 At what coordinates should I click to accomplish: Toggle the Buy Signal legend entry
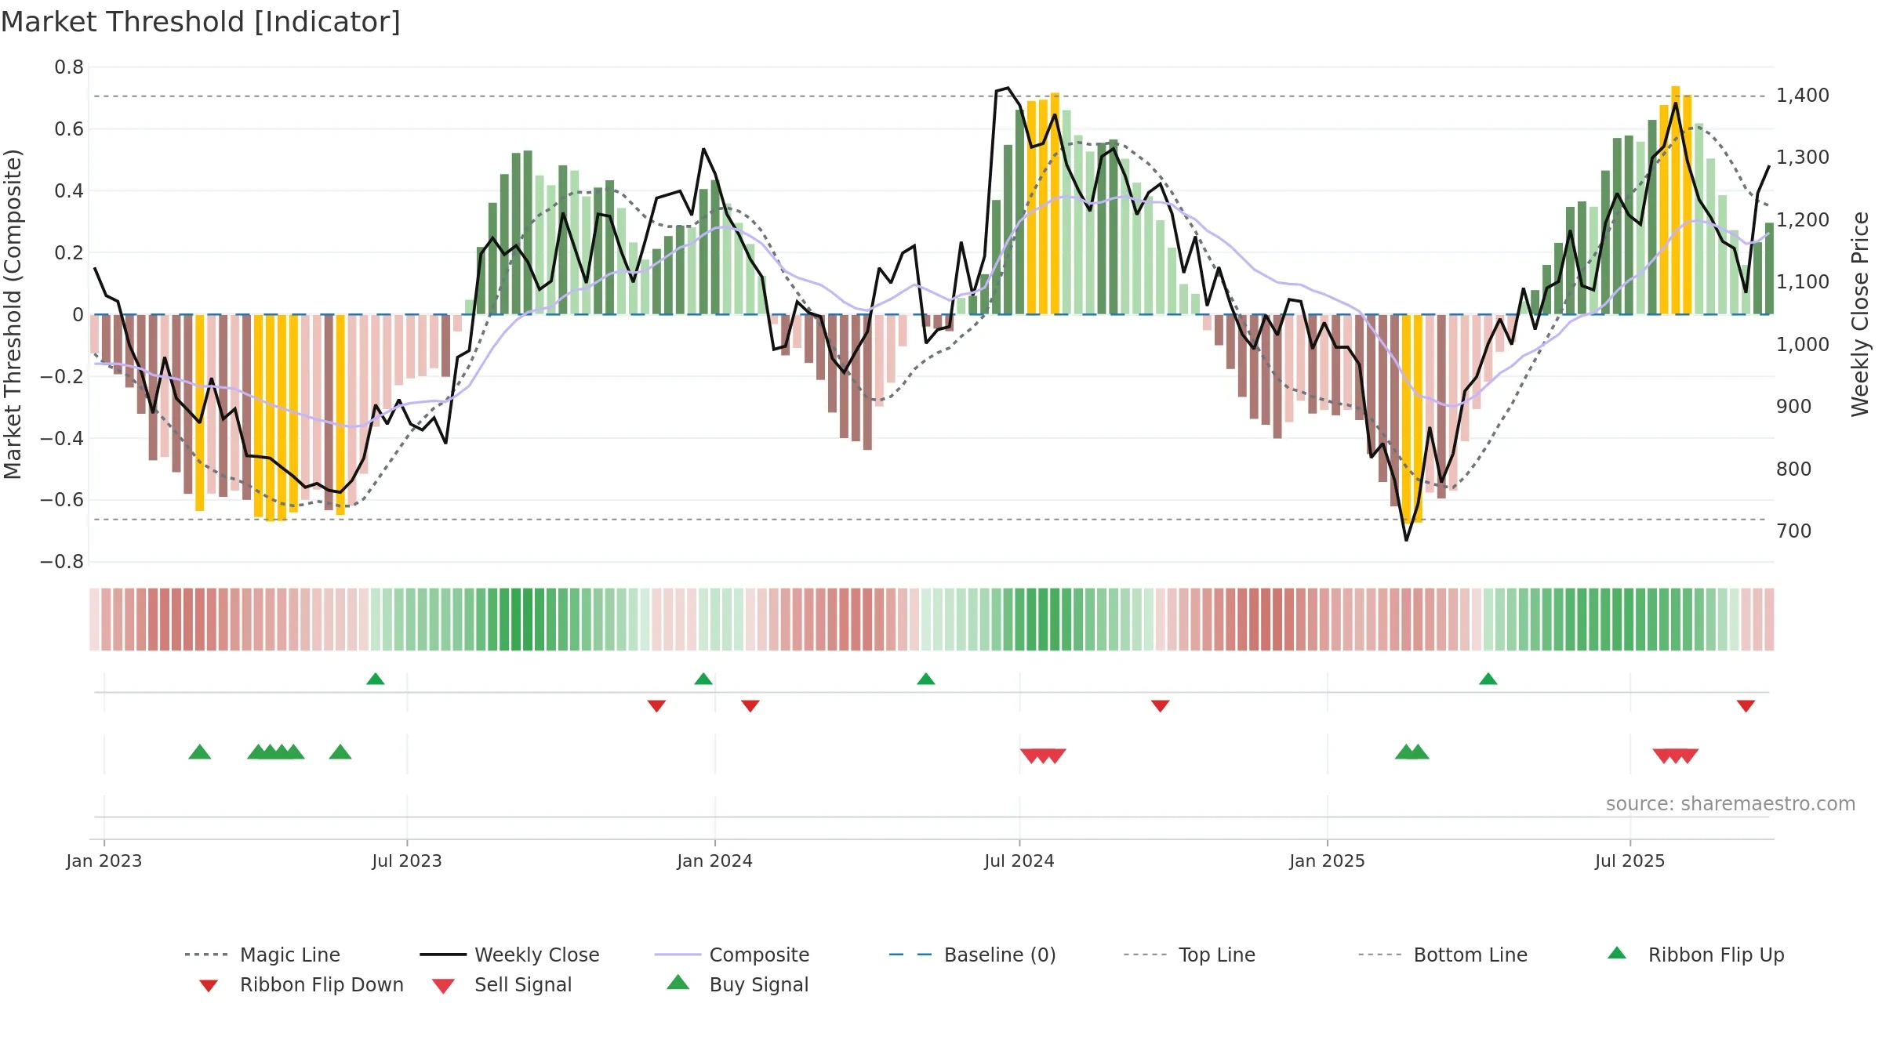point(737,984)
